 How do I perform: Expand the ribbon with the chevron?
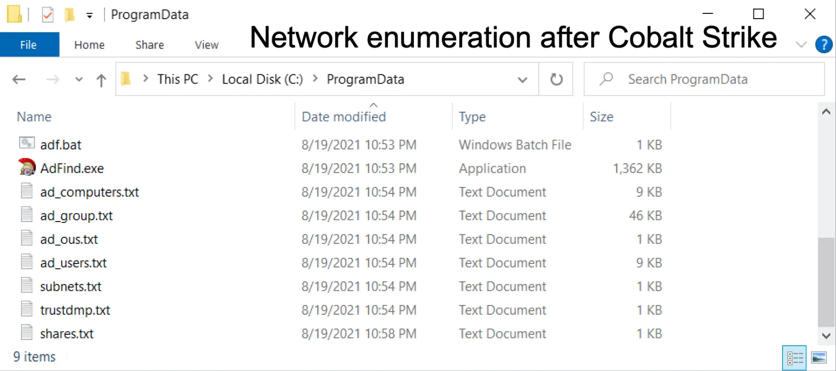801,44
